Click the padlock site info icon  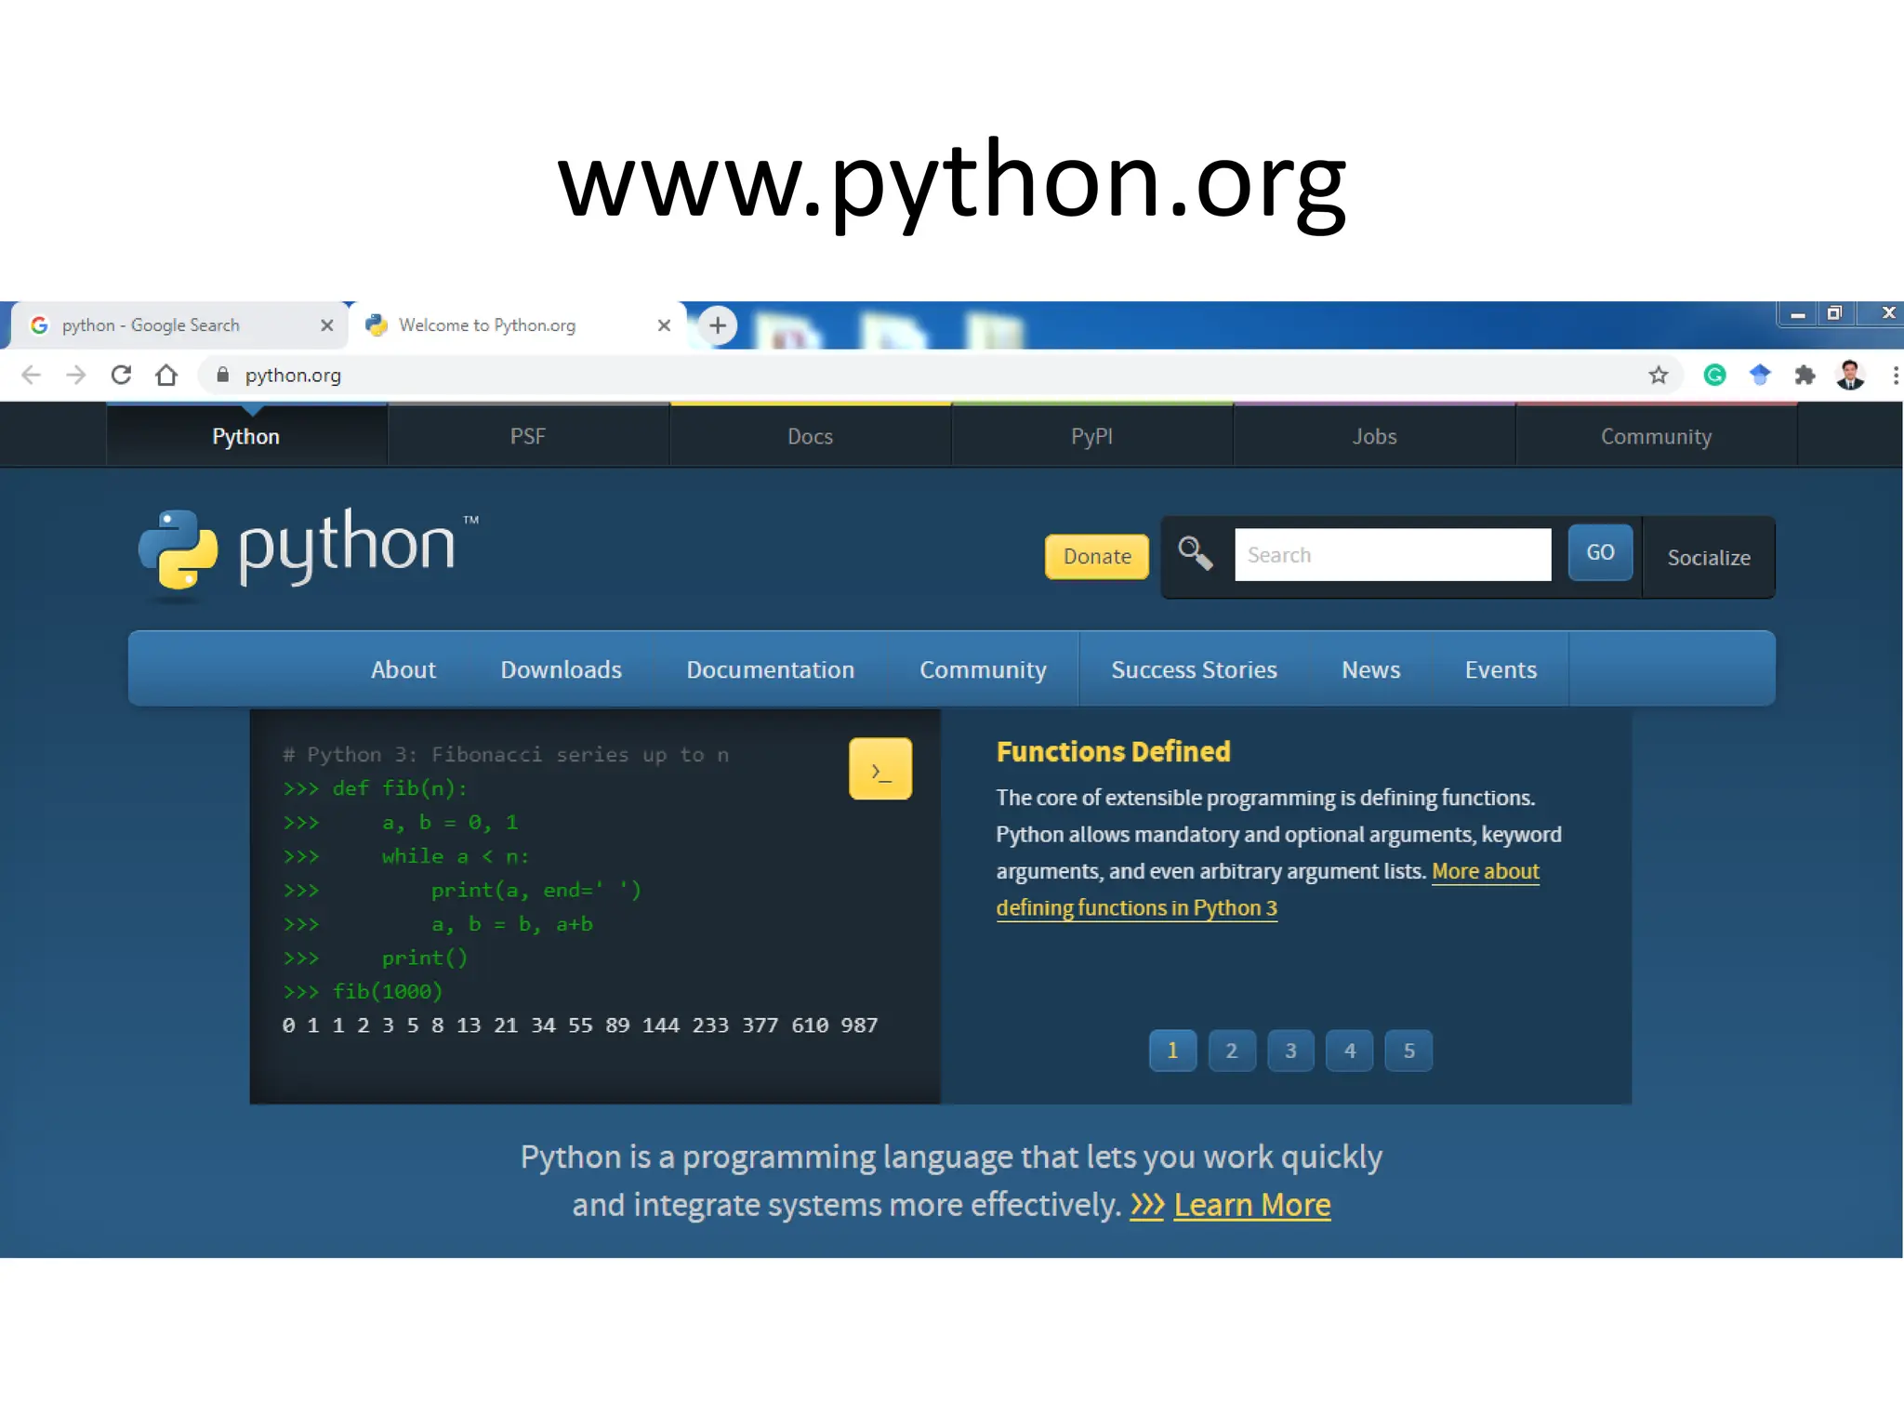222,375
